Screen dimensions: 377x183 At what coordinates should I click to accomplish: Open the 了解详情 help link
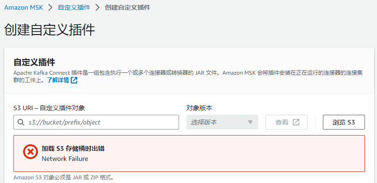coord(58,80)
